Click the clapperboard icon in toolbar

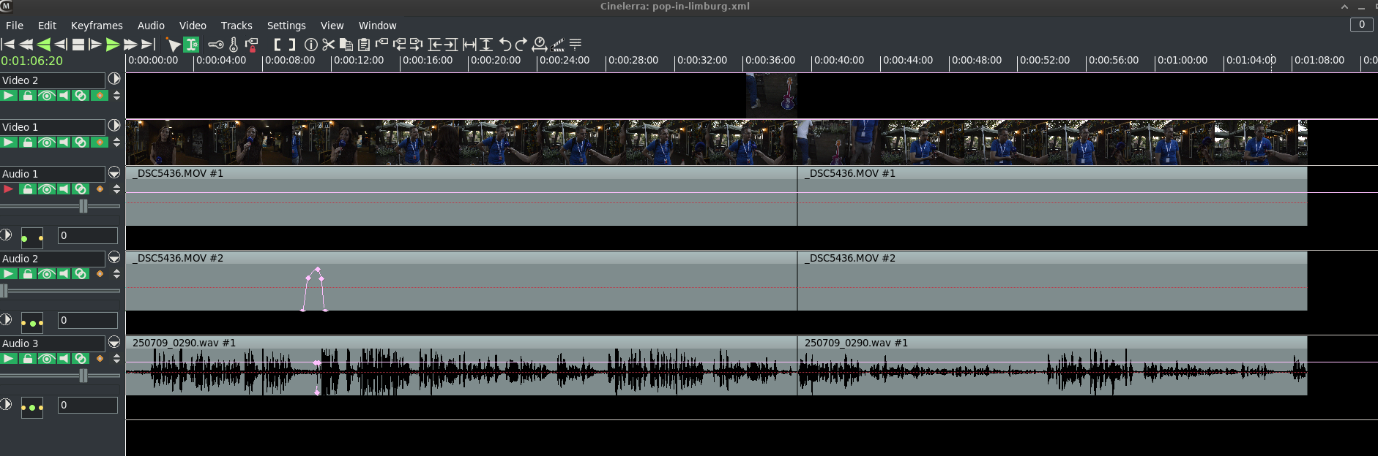pos(556,45)
